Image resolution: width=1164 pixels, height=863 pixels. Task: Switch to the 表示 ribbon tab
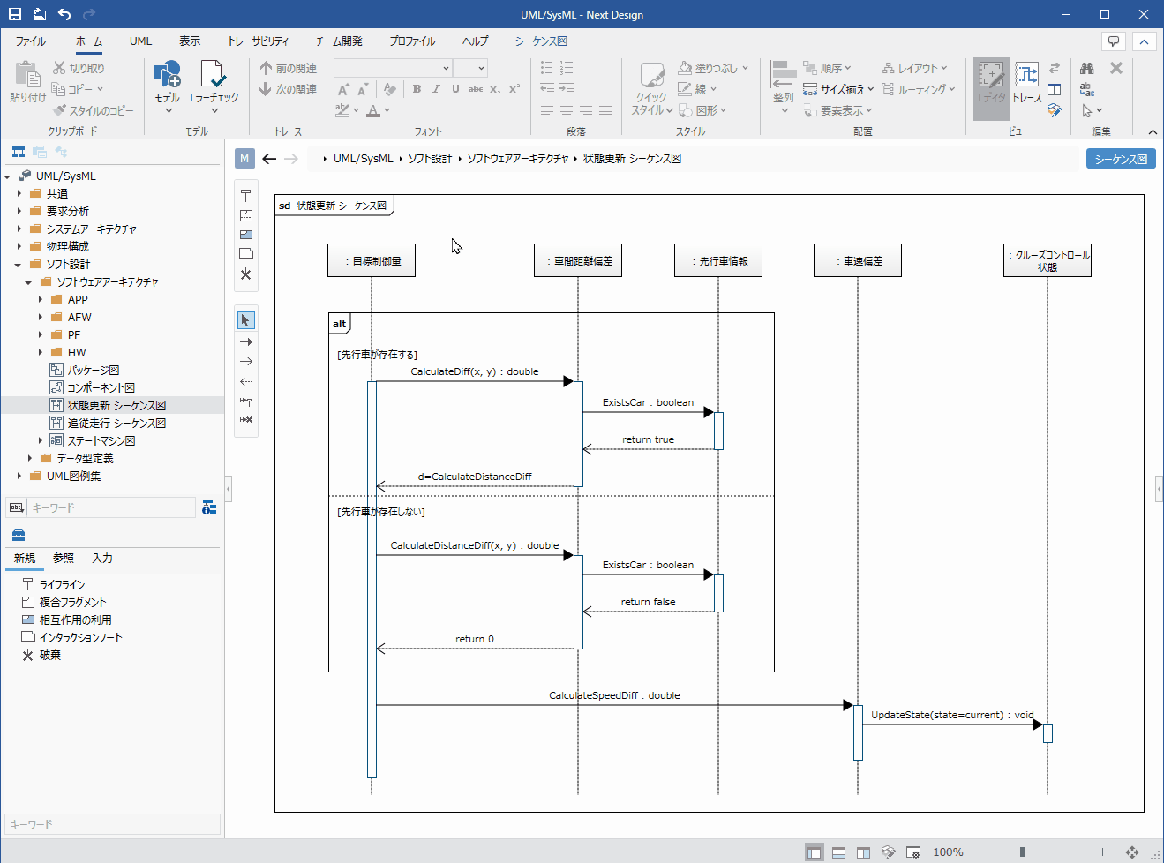tap(190, 41)
